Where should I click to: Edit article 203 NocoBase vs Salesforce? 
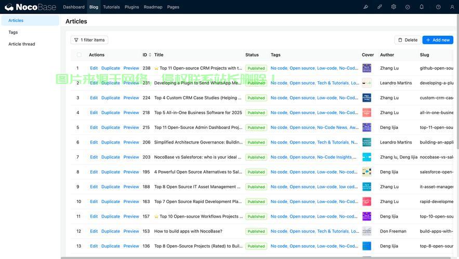(x=94, y=157)
